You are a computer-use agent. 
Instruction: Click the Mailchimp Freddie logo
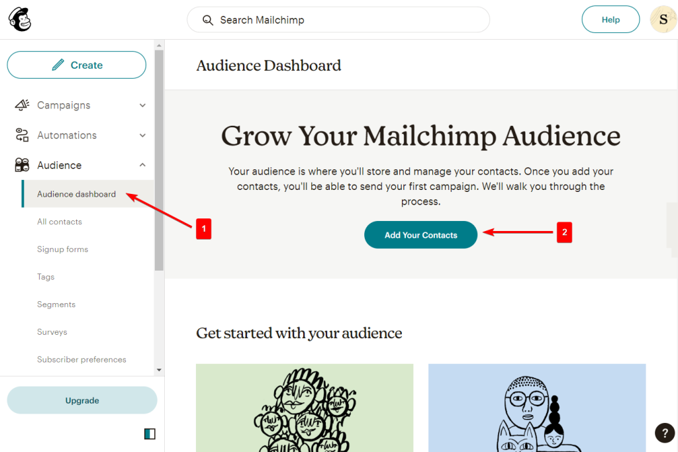(x=20, y=19)
